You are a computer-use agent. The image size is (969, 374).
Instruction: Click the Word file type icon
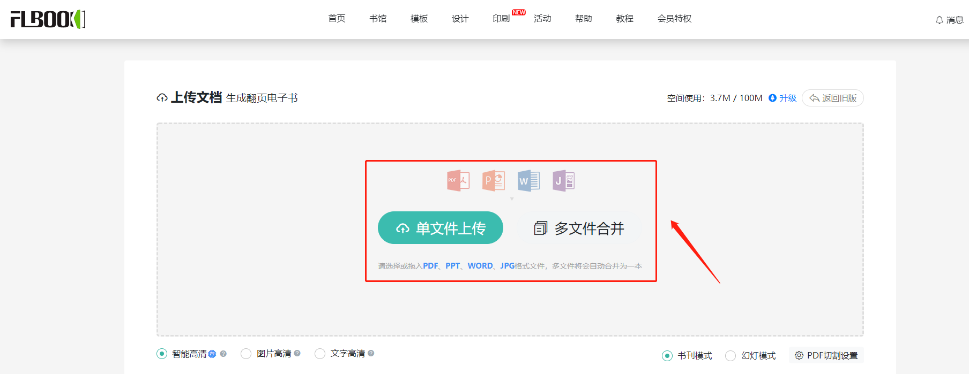point(528,181)
